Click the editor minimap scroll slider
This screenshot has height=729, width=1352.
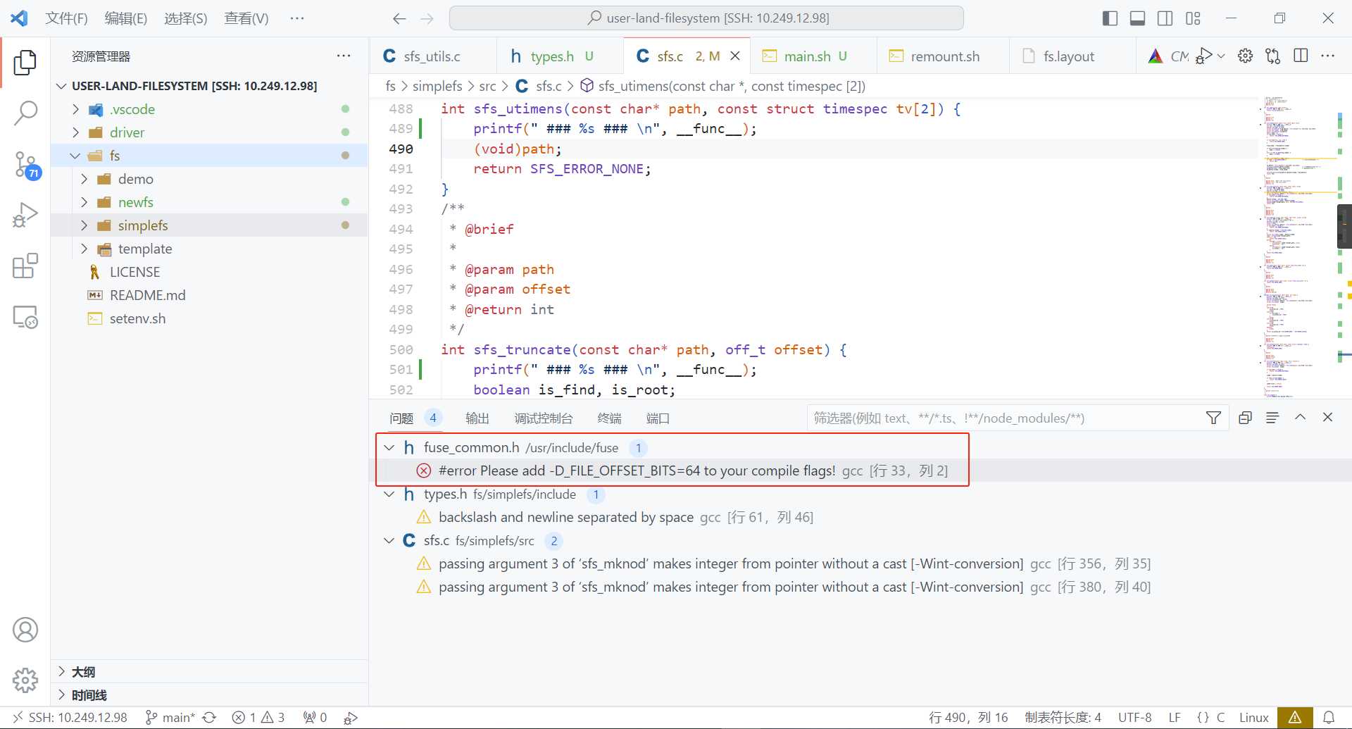coord(1344,226)
